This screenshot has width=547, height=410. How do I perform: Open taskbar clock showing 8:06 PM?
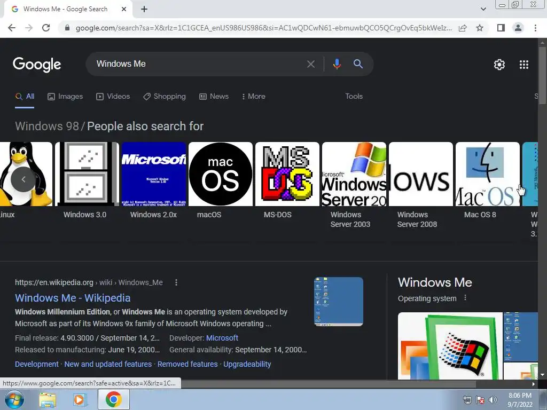point(520,400)
